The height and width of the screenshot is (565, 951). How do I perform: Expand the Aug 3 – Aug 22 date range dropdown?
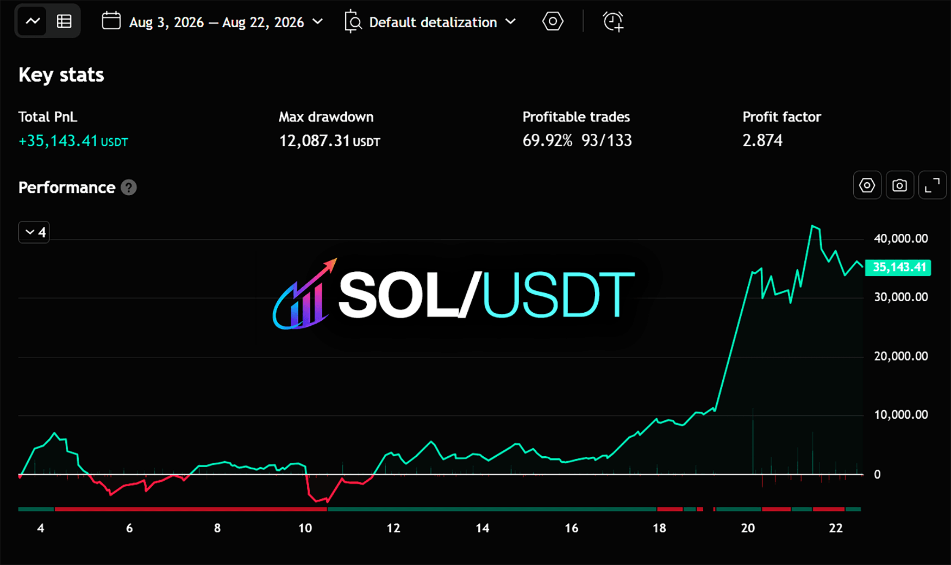click(x=226, y=22)
